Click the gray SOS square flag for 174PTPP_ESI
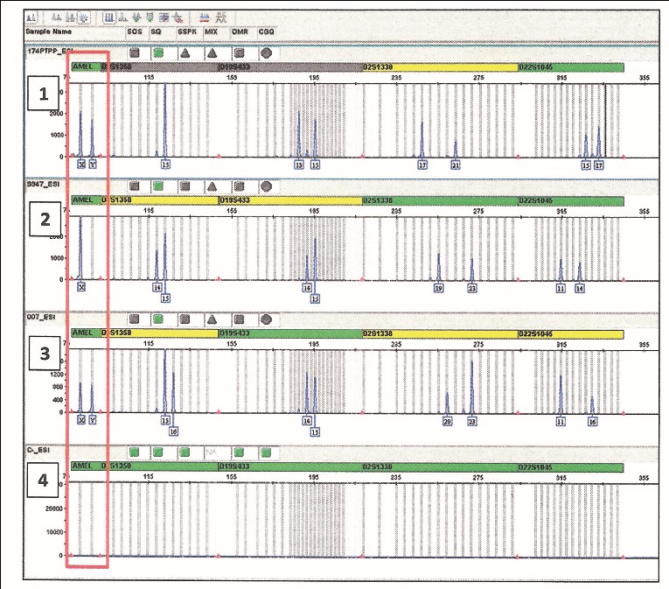The image size is (669, 589). (x=132, y=53)
